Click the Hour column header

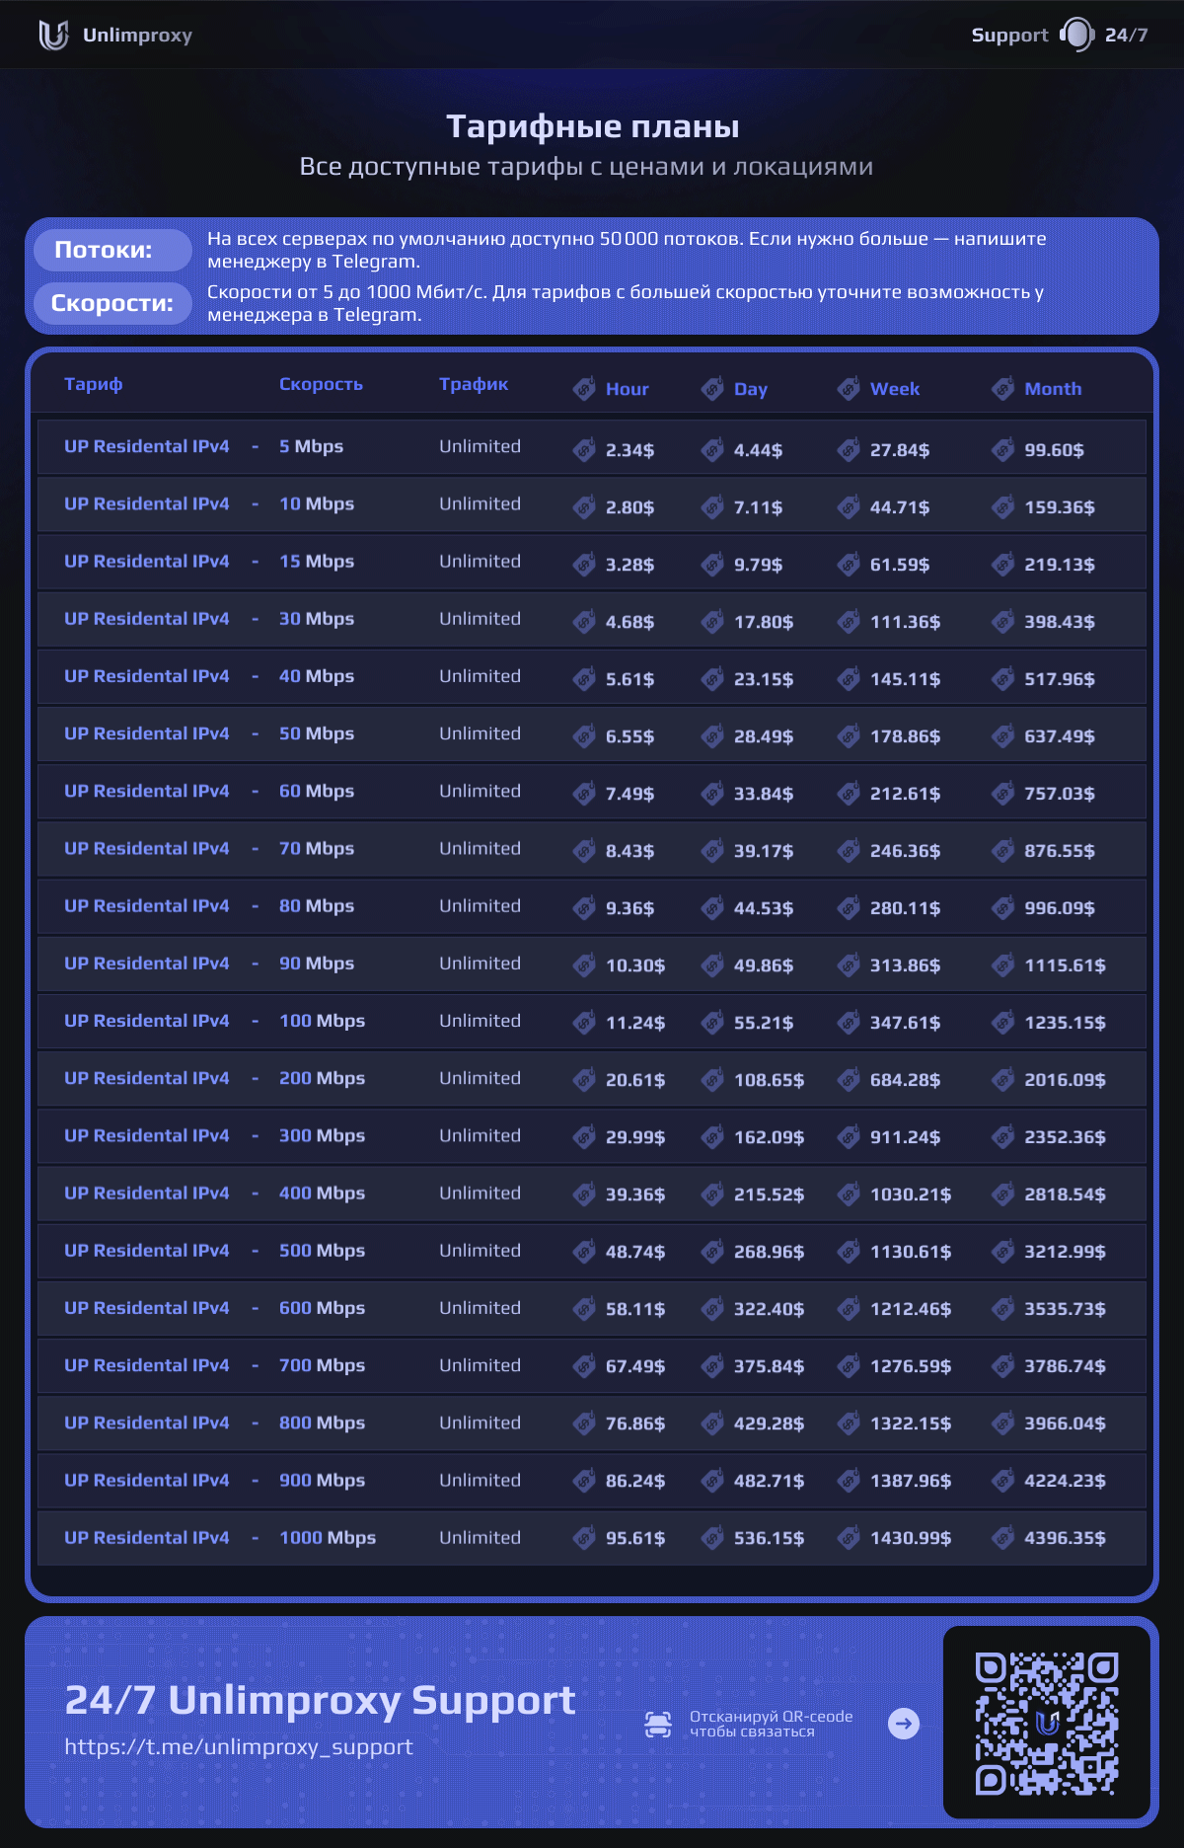[x=628, y=389]
